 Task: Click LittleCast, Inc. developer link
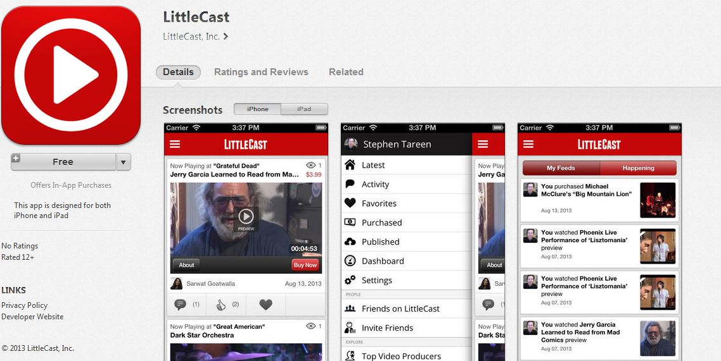[x=191, y=36]
